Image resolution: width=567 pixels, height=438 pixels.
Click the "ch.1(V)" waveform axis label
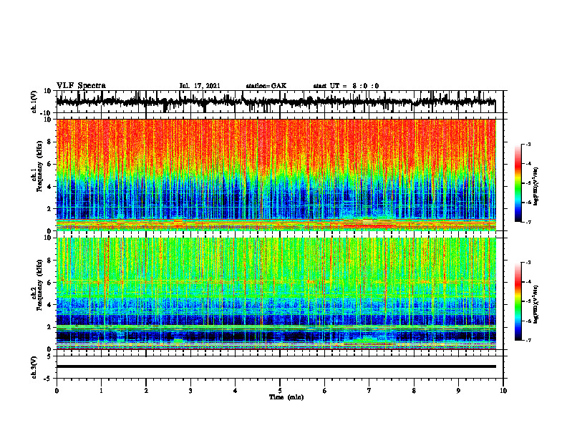click(x=34, y=102)
